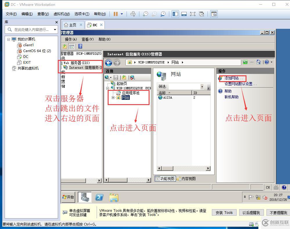This screenshot has width=290, height=229.
Task: Click the VMware unity mode icon
Action: 201,14
